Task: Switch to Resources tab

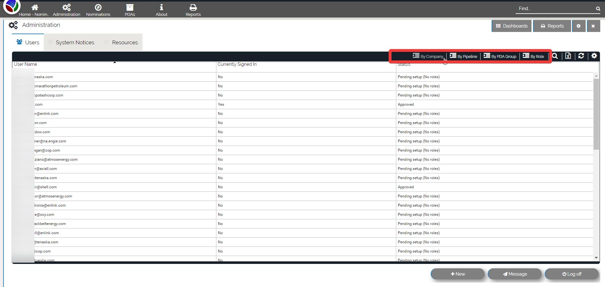Action: (124, 42)
